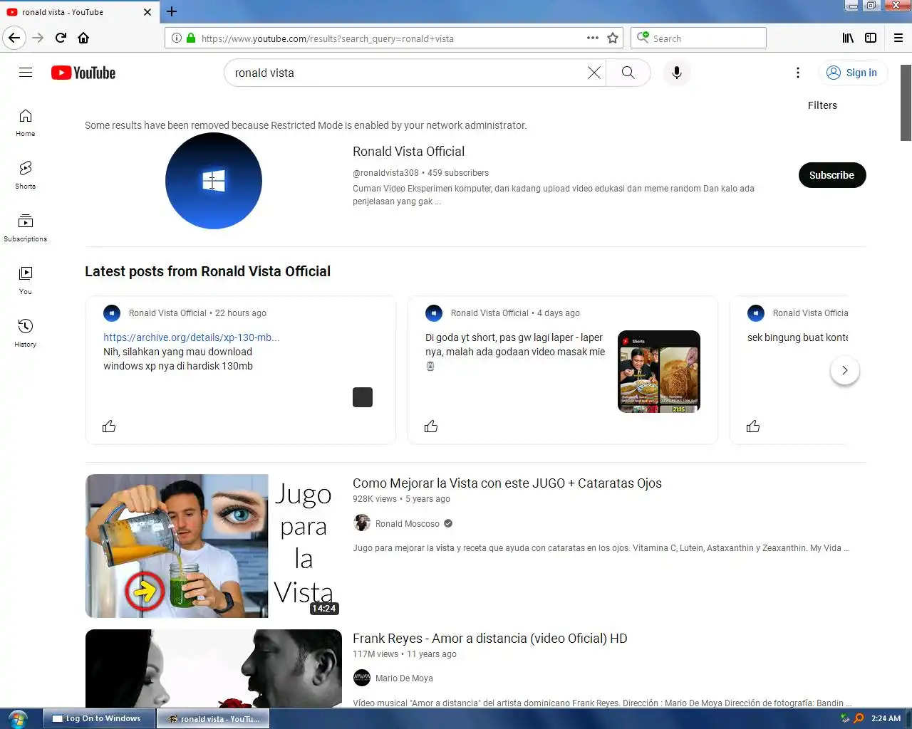This screenshot has height=729, width=912.
Task: Show next posts with the arrow
Action: 845,370
